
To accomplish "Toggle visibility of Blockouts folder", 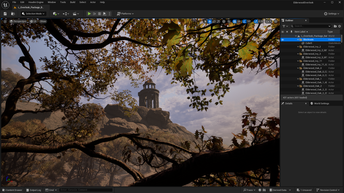I will (283, 40).
